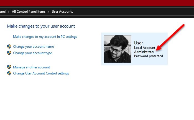Click the Administrator account type label

pos(144,52)
